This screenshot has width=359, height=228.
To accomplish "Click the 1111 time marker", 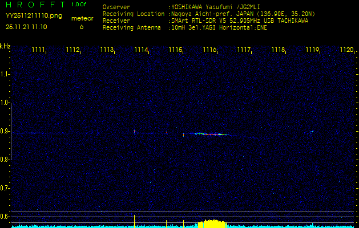I will (x=39, y=50).
